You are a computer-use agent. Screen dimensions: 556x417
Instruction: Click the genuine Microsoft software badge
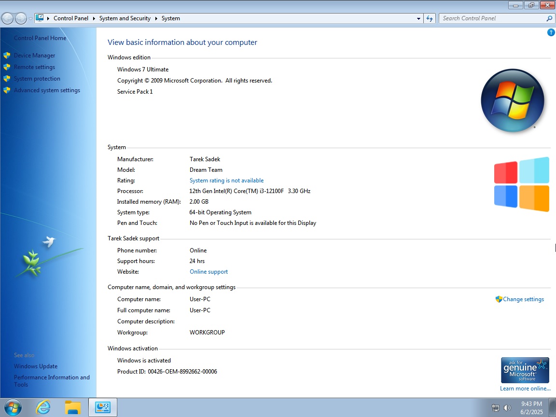525,370
